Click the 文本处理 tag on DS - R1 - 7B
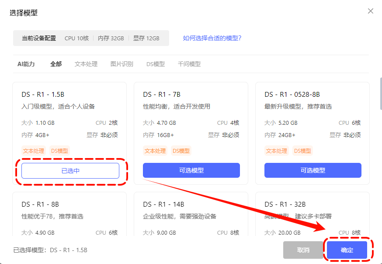This screenshot has width=382, height=264. click(155, 151)
